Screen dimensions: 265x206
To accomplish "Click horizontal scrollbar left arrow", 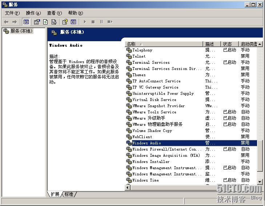I will tap(128, 188).
